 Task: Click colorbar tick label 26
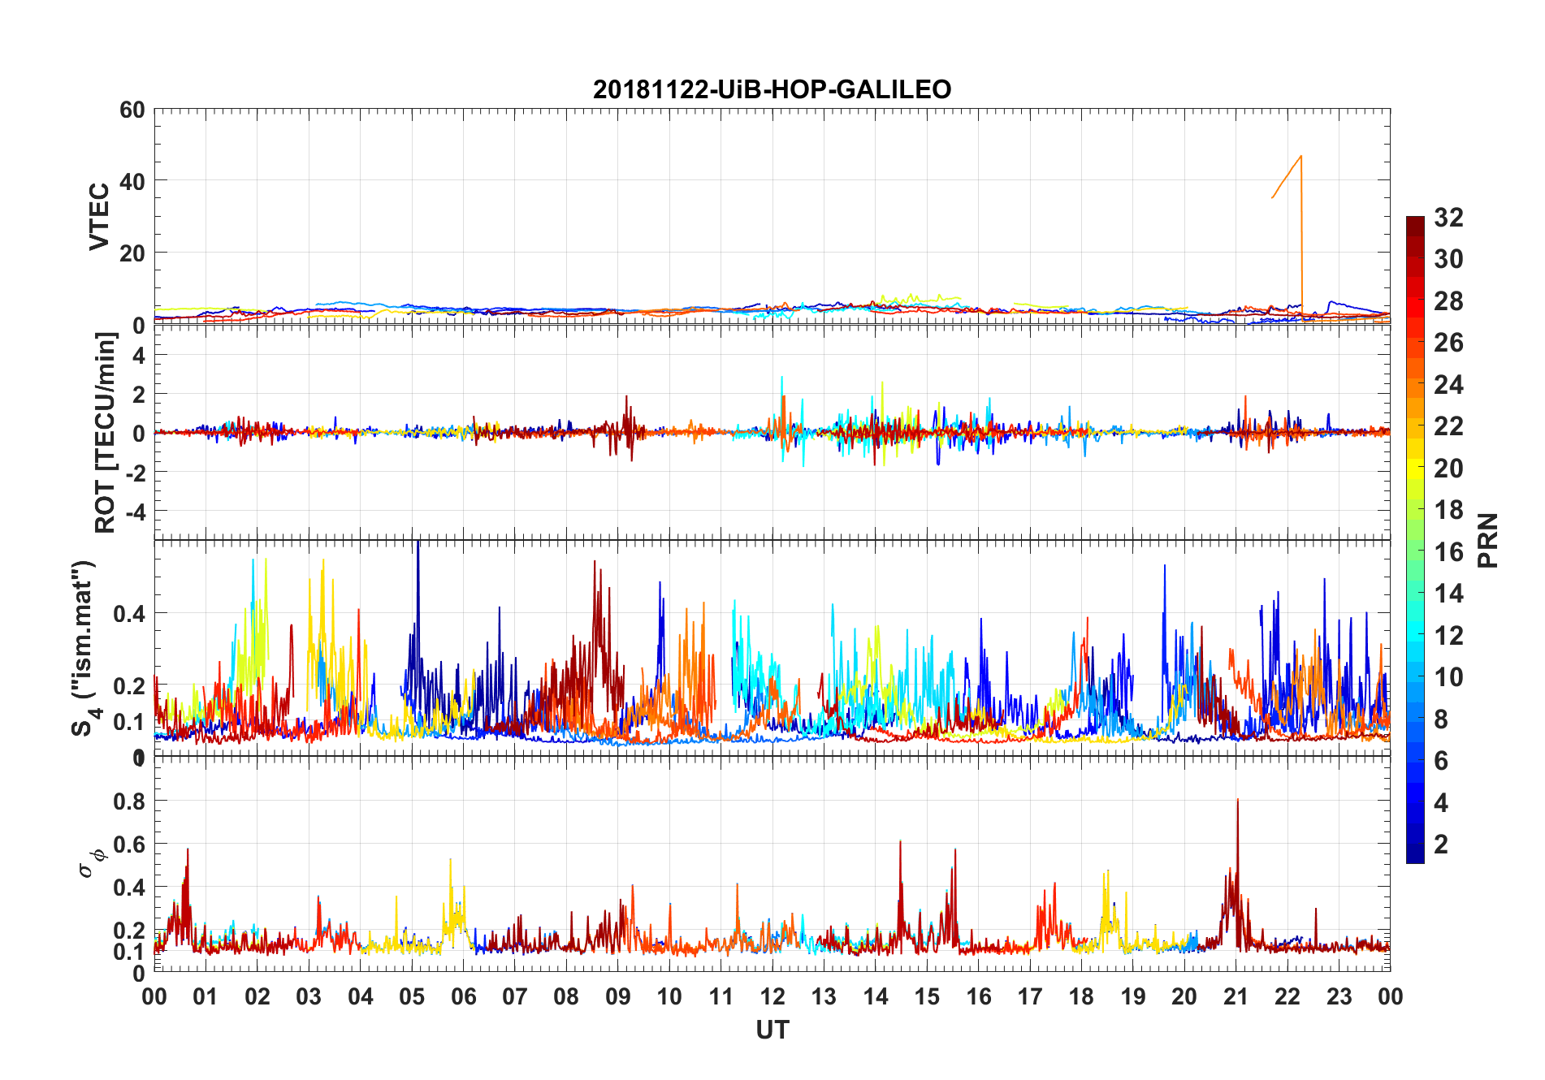(1449, 343)
